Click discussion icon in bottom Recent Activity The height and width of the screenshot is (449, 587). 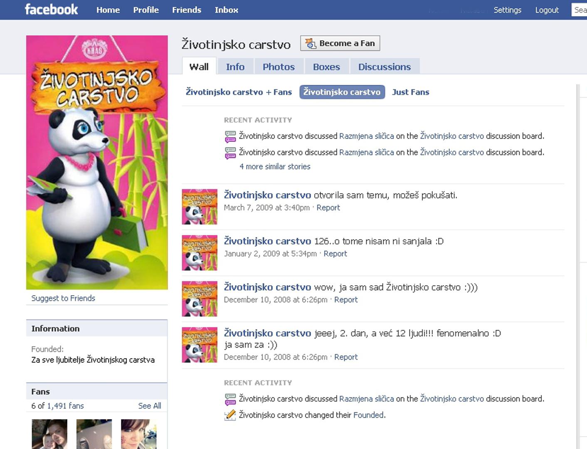click(230, 399)
